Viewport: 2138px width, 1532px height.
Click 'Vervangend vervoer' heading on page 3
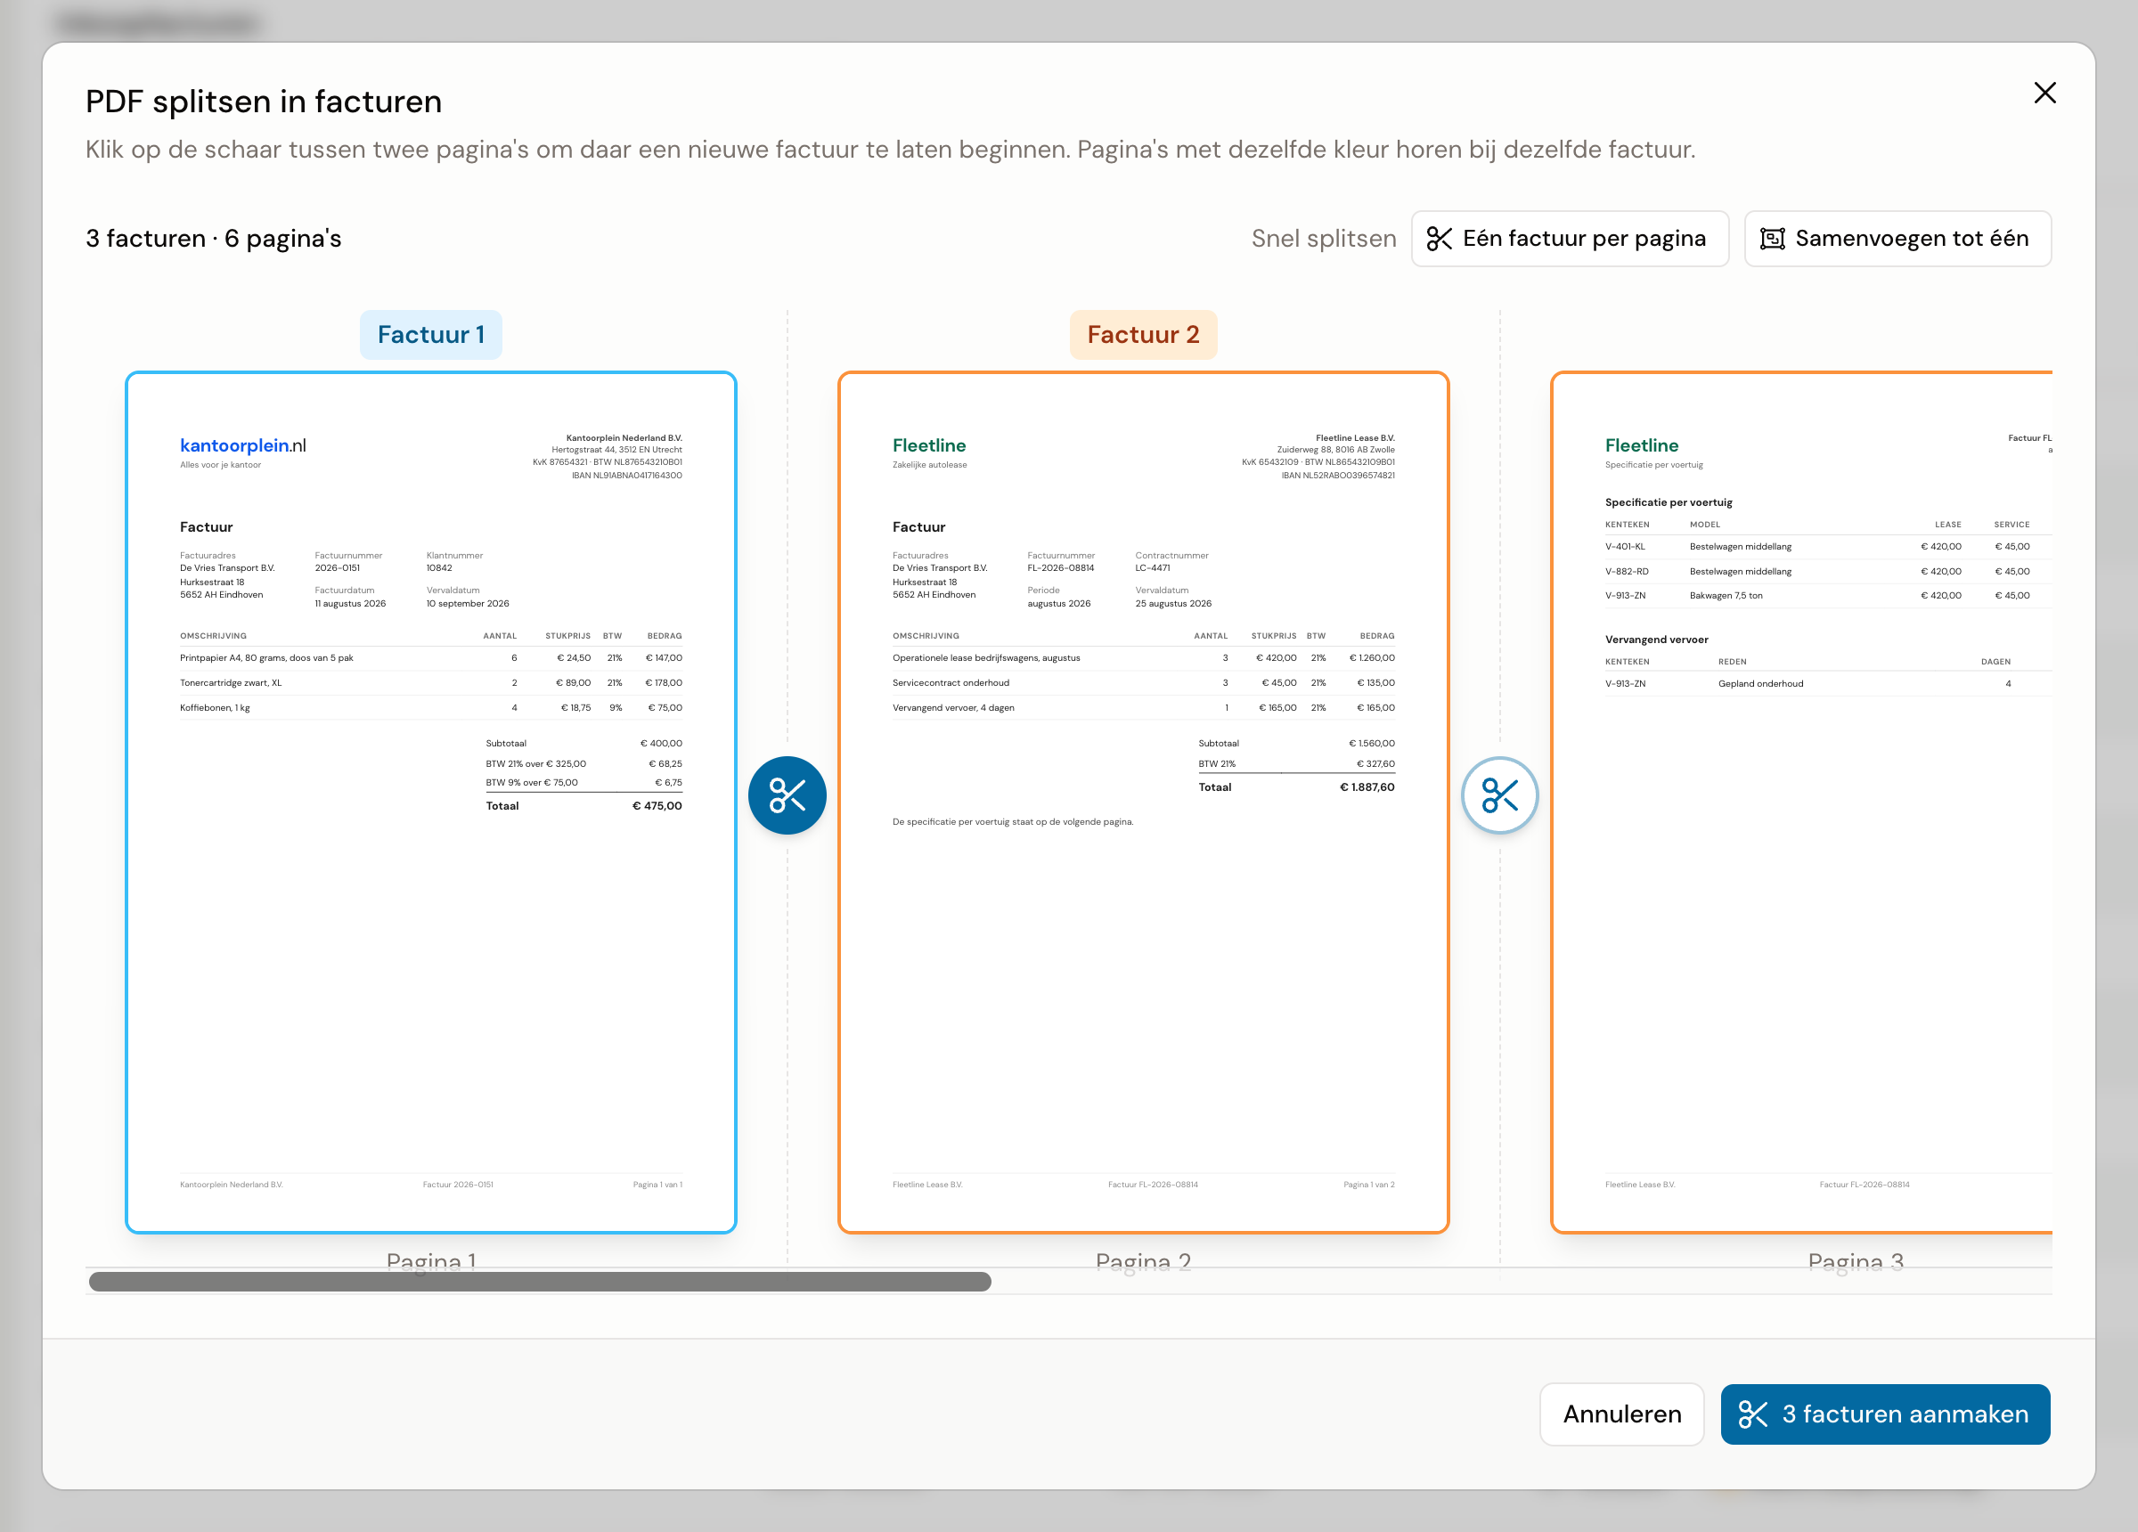[1656, 640]
